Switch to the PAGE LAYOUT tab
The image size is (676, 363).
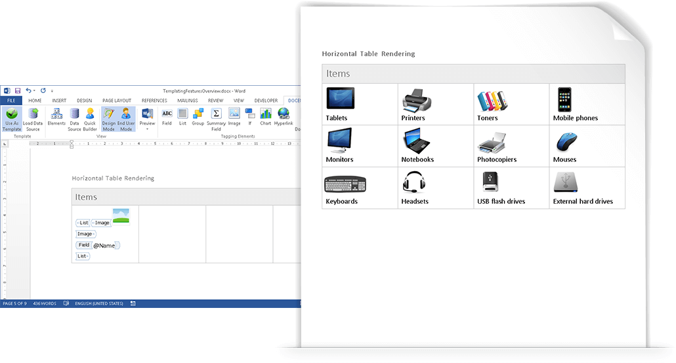[117, 101]
